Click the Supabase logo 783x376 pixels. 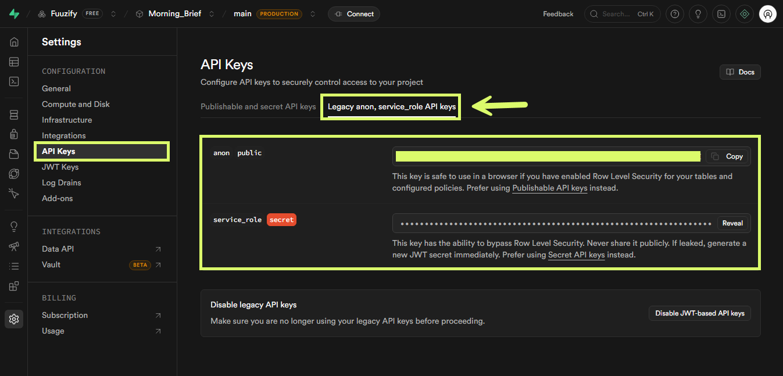14,14
